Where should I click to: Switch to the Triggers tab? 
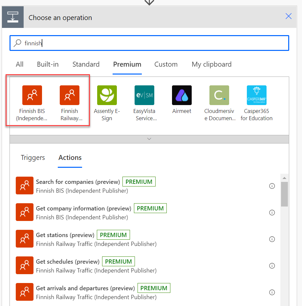pos(33,158)
